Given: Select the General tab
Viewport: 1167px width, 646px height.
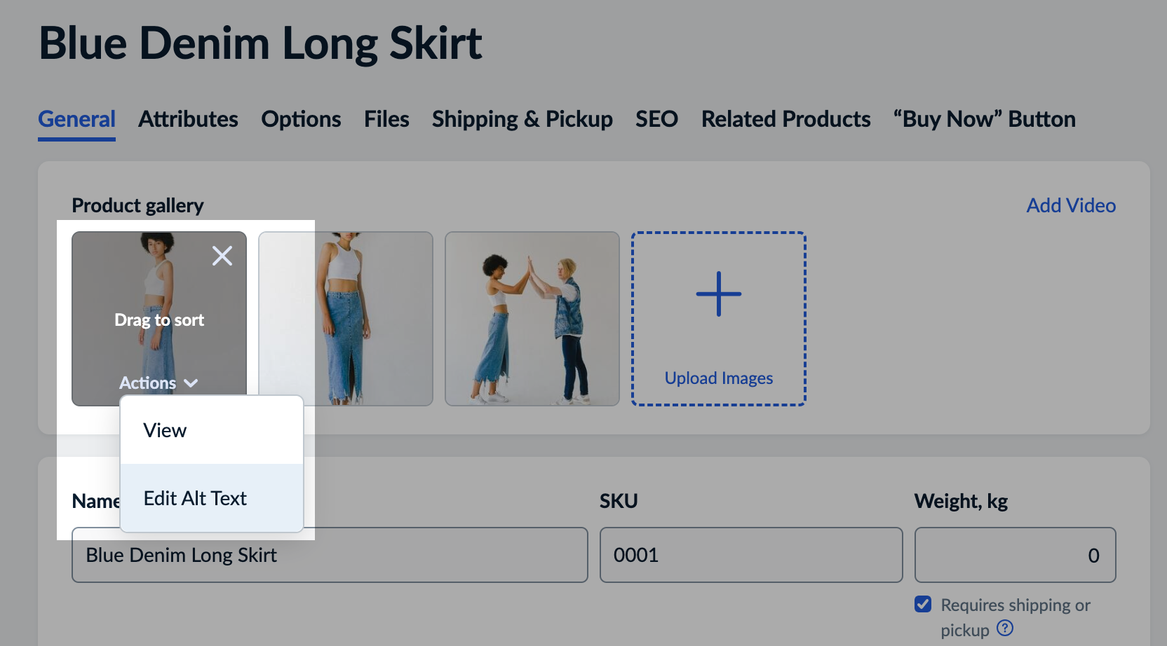Looking at the screenshot, I should (76, 119).
